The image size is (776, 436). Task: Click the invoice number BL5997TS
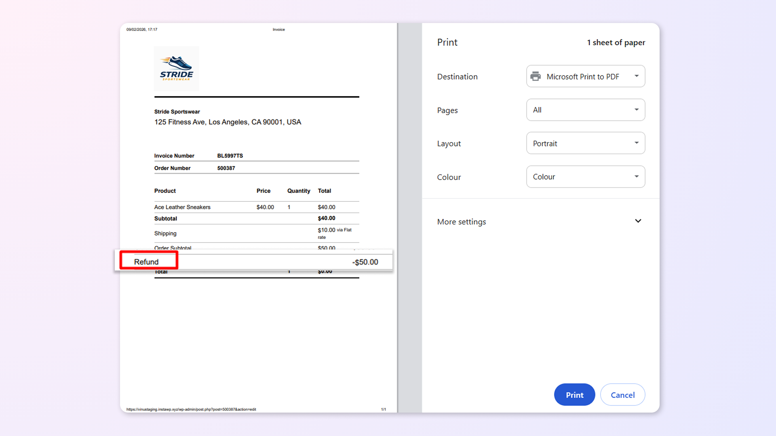tap(230, 156)
